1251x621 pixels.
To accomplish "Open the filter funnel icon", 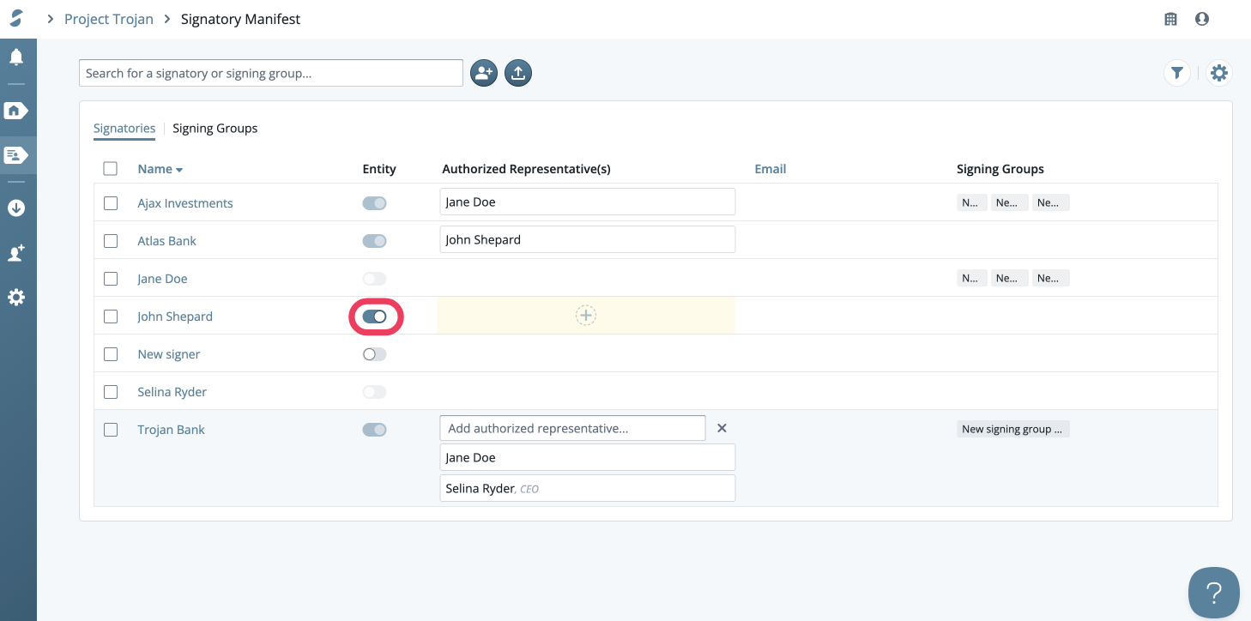I will click(1177, 73).
